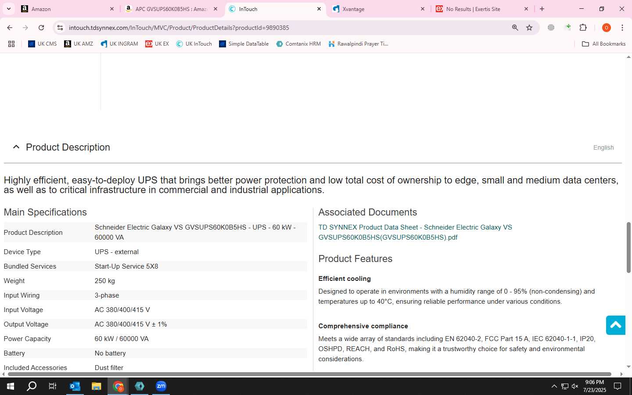632x395 pixels.
Task: Switch to the APC GVSUPS60K0B5HS Amazon tab
Action: pos(171,9)
